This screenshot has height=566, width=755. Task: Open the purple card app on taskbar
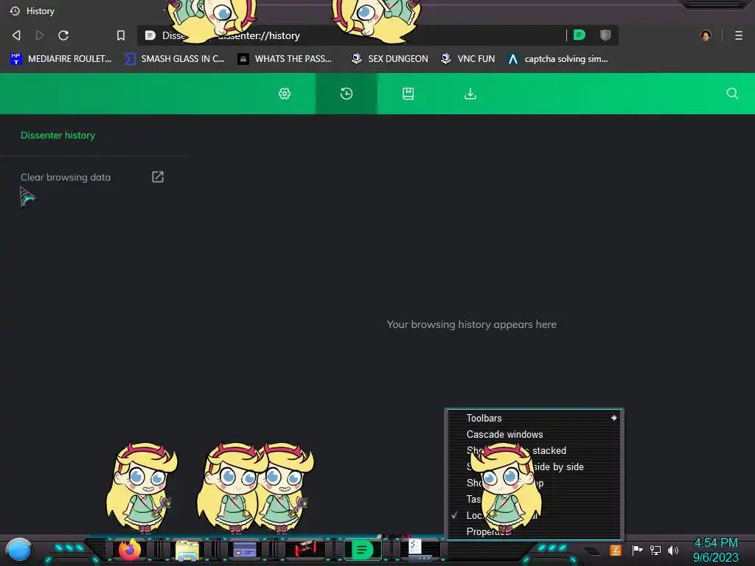[245, 549]
